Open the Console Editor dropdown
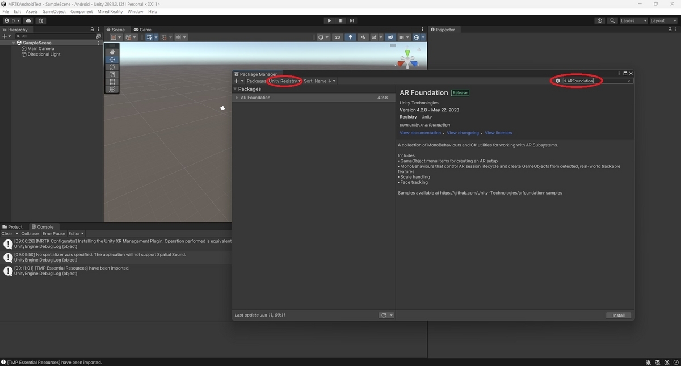Screen dimensions: 681x366 [76, 234]
